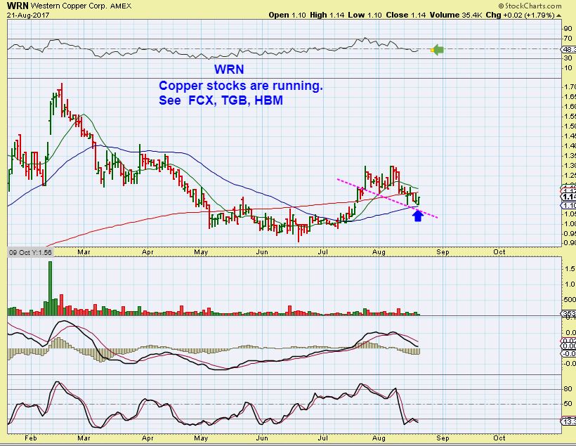Click the Open 1.10 value
Viewport: 576px width, 446px height.
click(287, 15)
